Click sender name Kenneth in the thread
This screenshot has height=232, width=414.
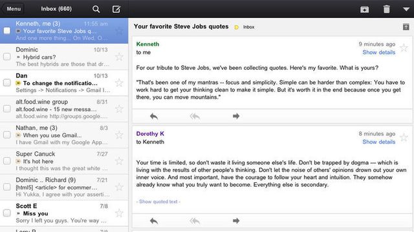click(x=147, y=44)
